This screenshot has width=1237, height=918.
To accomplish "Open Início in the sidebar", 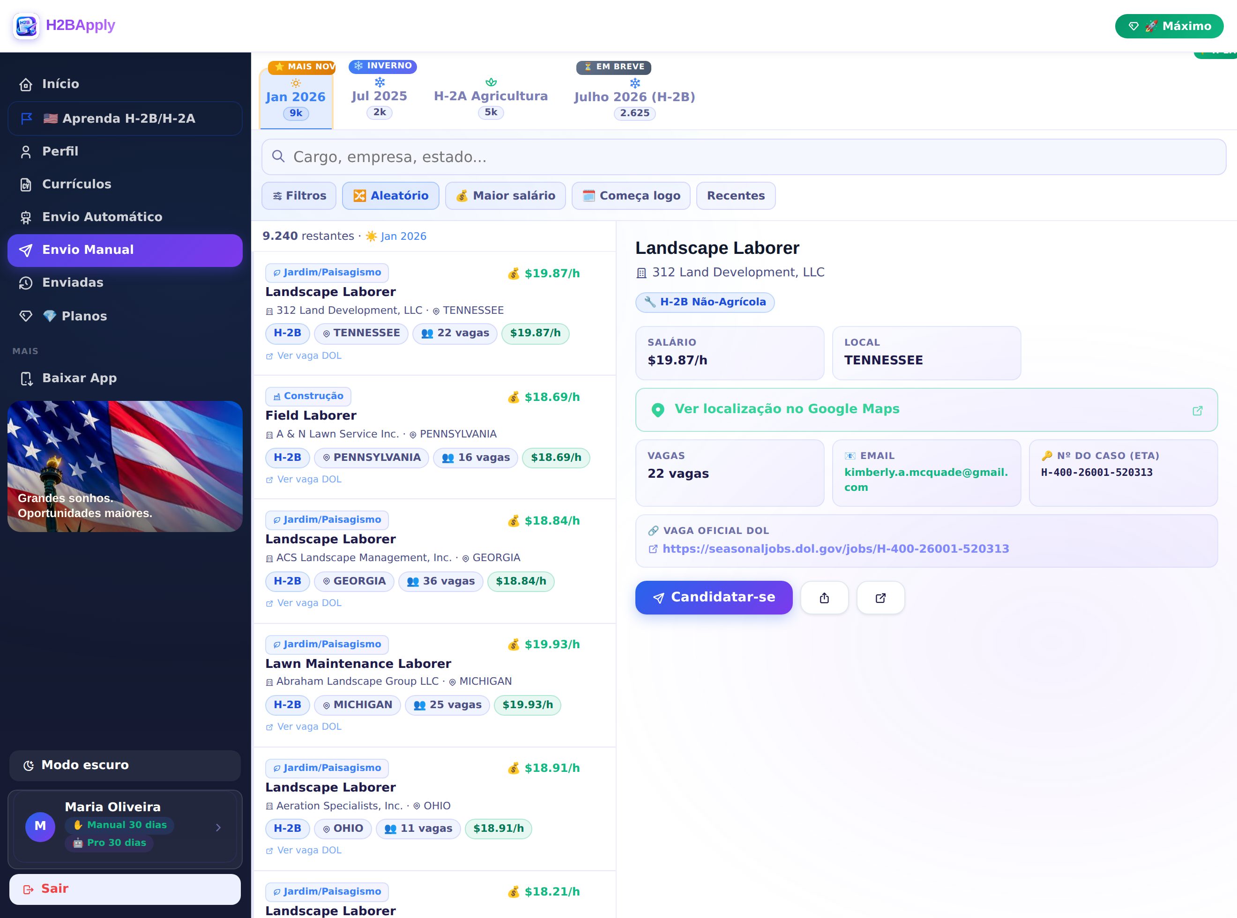I will pyautogui.click(x=125, y=84).
